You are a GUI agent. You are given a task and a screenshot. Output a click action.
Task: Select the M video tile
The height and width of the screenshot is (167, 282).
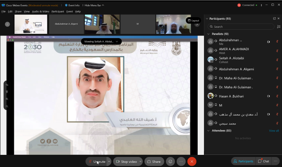(138, 24)
